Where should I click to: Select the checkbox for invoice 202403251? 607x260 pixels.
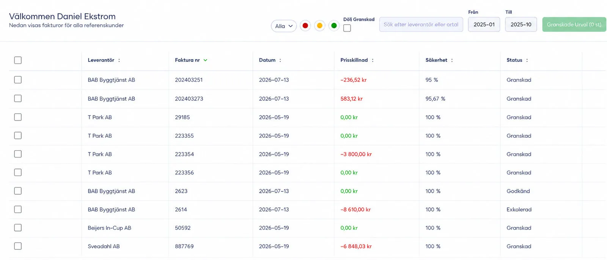[18, 80]
